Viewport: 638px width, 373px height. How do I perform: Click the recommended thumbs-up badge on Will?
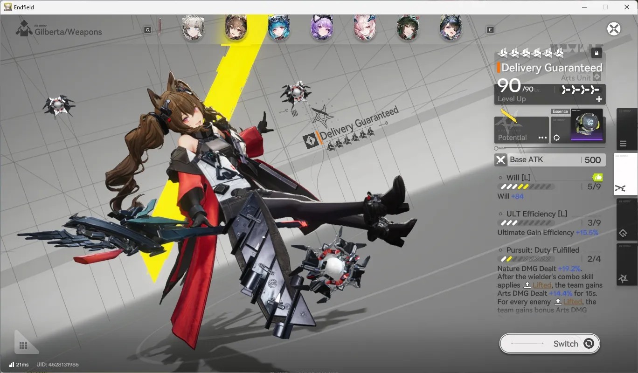pyautogui.click(x=597, y=177)
